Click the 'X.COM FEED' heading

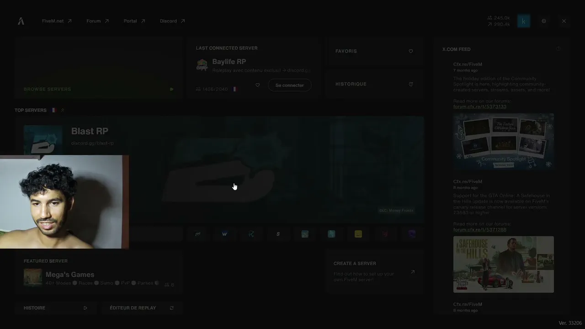pos(457,49)
